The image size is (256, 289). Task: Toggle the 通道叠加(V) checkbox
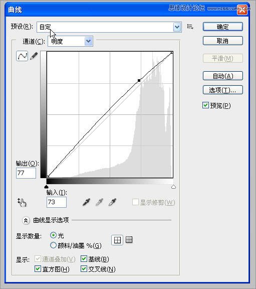click(x=38, y=259)
